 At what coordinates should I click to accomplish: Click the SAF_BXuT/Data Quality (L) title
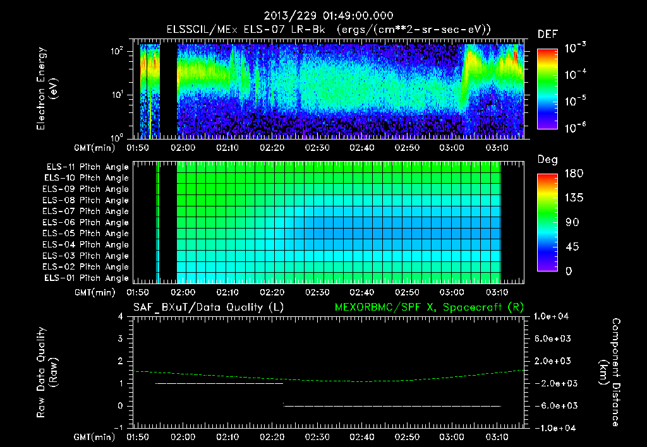click(209, 307)
